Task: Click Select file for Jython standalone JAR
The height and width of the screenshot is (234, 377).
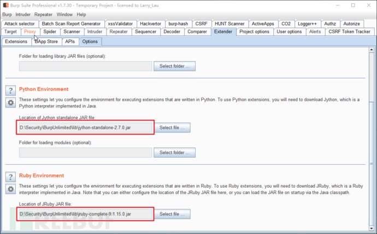Action: click(x=172, y=128)
